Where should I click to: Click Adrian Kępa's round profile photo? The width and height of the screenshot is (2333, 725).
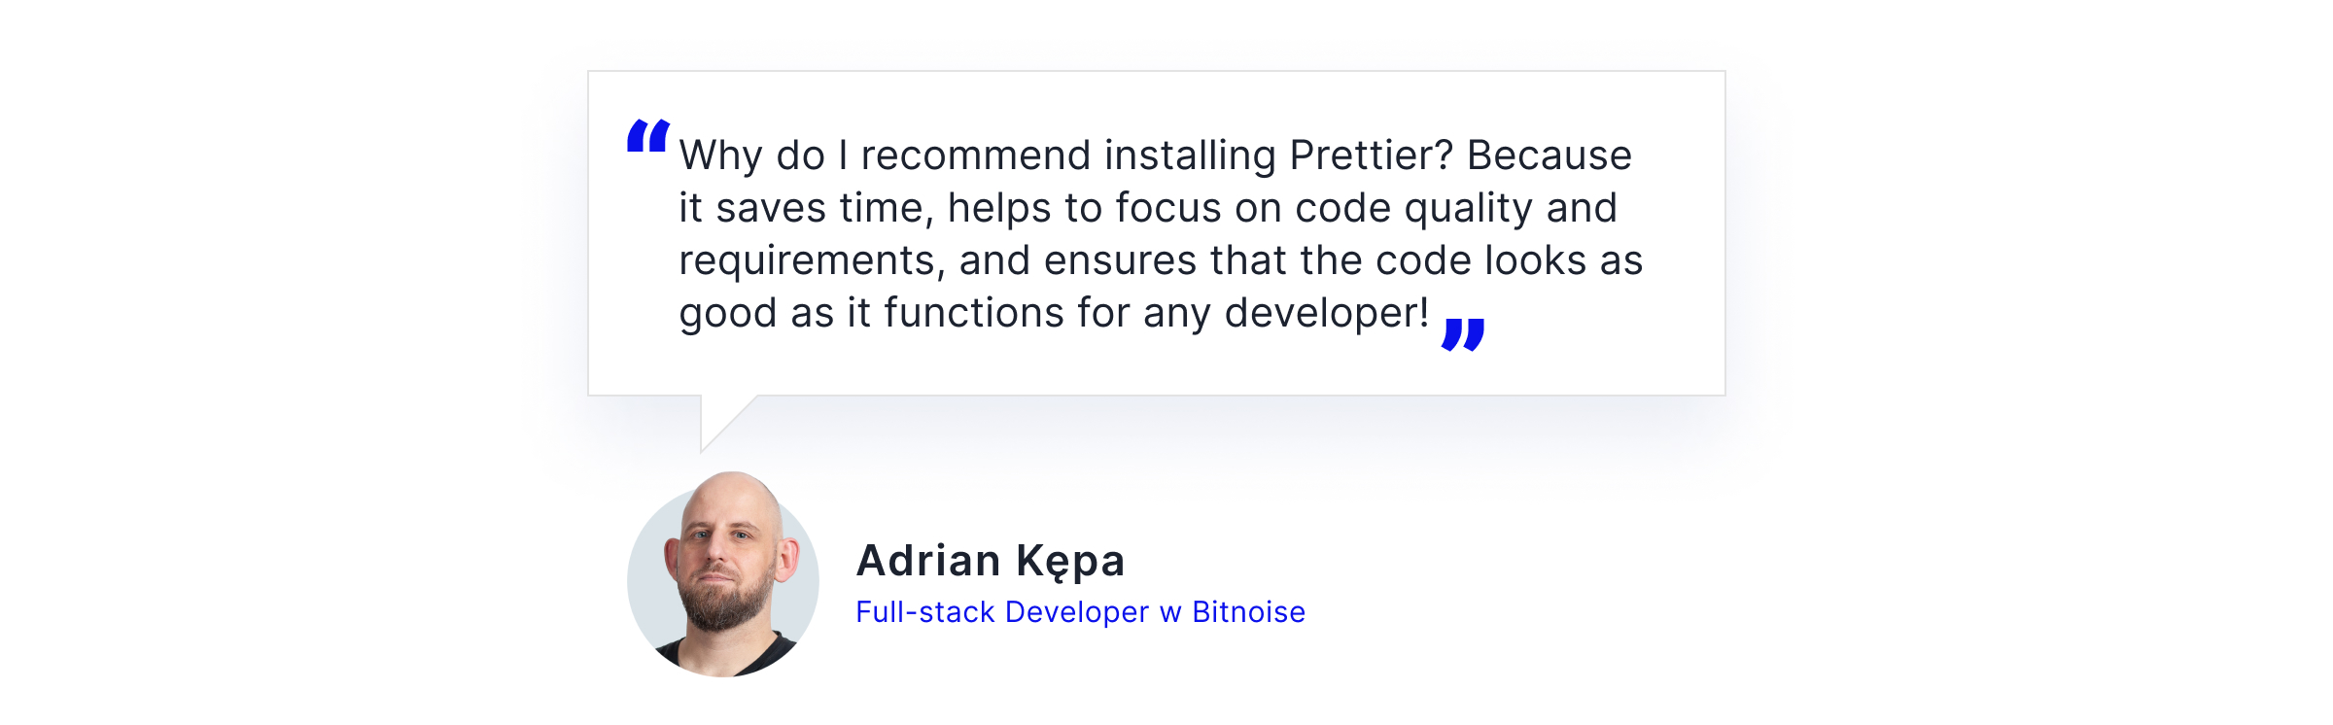(723, 577)
